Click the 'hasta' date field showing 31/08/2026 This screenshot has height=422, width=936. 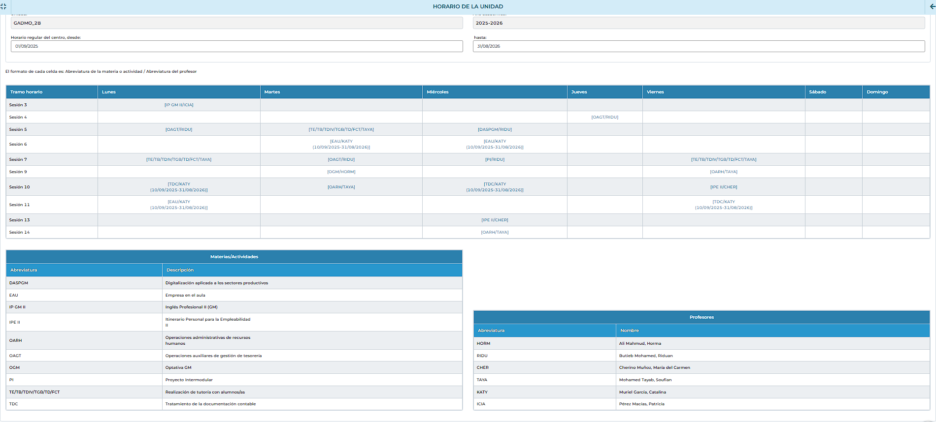point(699,46)
